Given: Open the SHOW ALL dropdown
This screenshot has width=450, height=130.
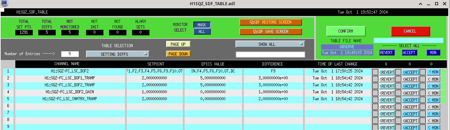Looking at the screenshot, I should click(x=270, y=44).
